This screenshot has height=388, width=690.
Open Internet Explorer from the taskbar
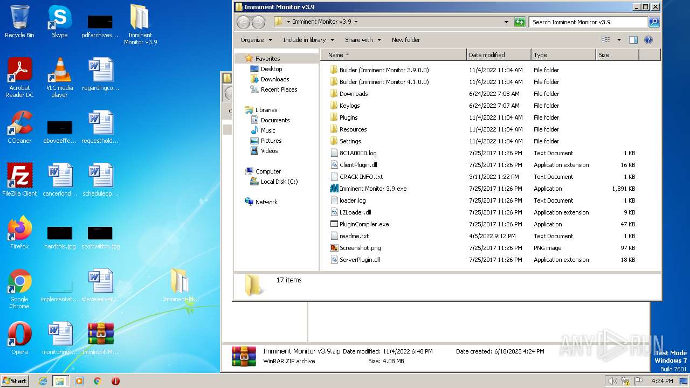[43, 381]
